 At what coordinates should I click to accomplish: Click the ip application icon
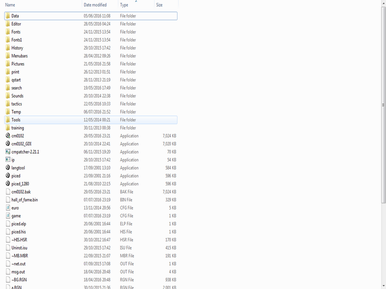pyautogui.click(x=8, y=160)
